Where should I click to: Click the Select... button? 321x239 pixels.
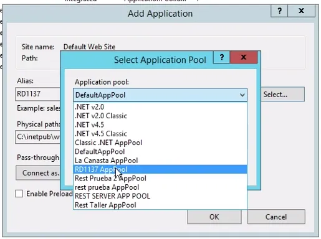coord(283,95)
